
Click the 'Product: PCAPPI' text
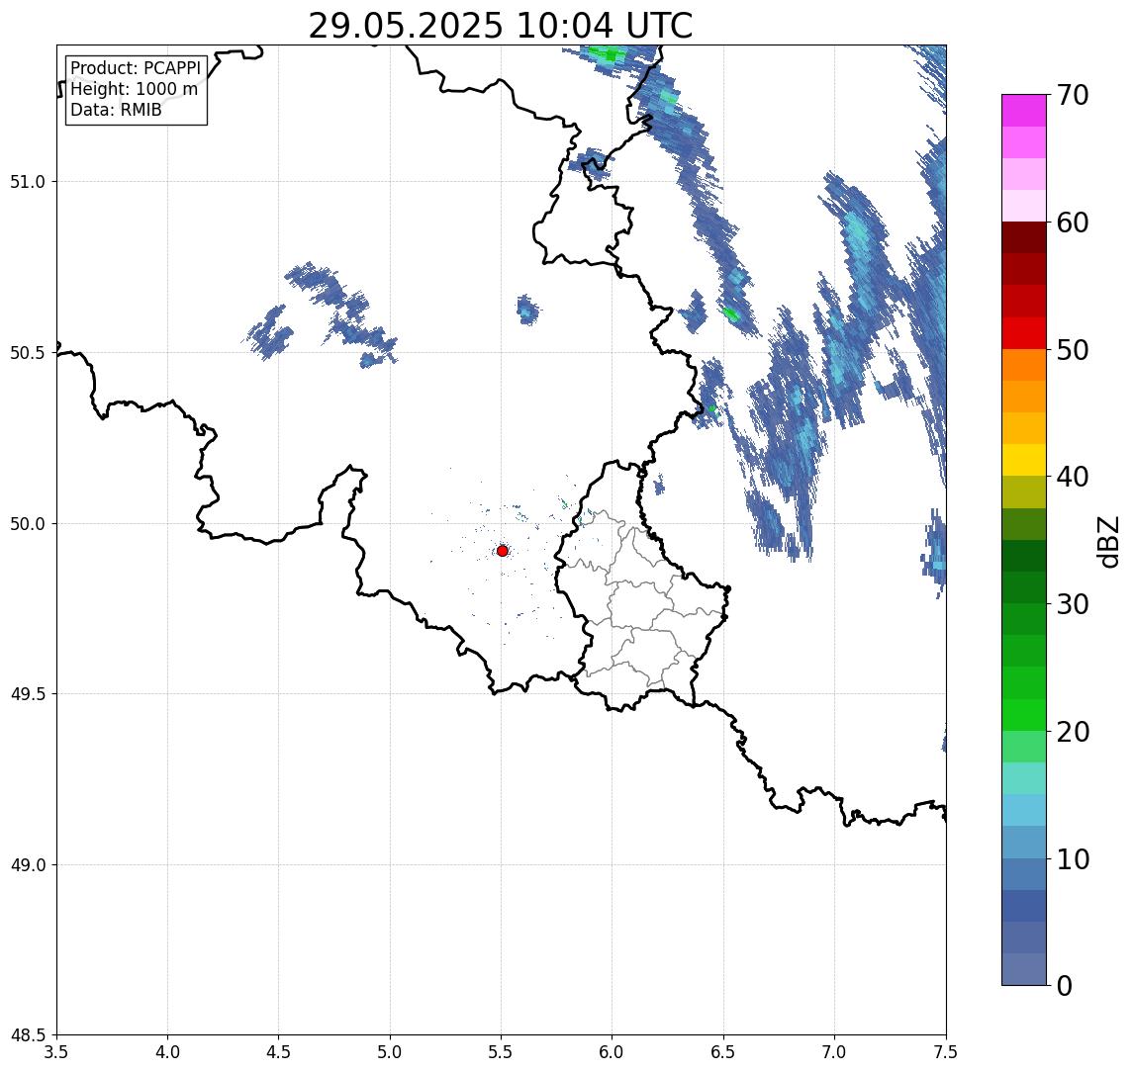point(136,68)
